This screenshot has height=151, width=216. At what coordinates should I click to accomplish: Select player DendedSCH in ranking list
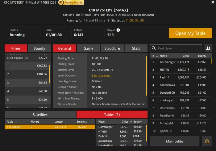coord(180,92)
